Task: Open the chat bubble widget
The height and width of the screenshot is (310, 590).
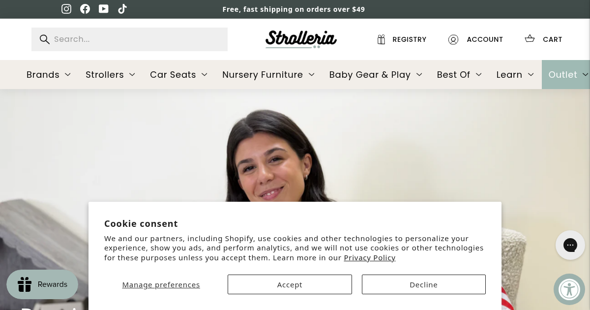Action: pos(570,245)
